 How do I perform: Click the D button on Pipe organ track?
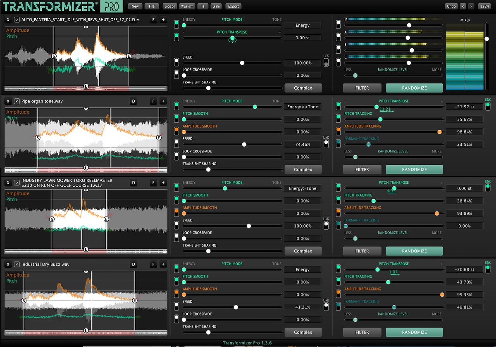tap(134, 101)
